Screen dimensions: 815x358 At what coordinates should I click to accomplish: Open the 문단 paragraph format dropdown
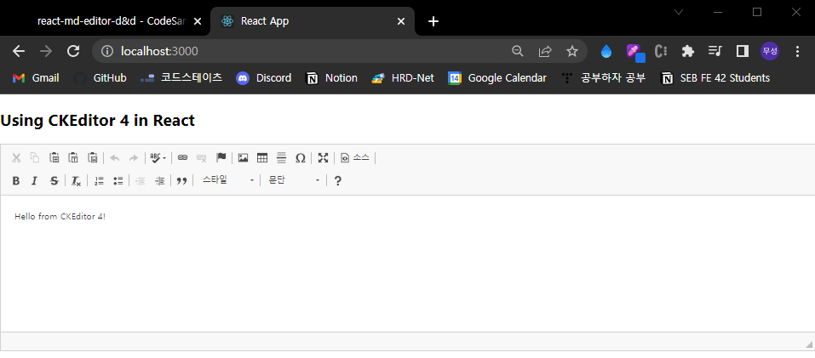coord(294,180)
